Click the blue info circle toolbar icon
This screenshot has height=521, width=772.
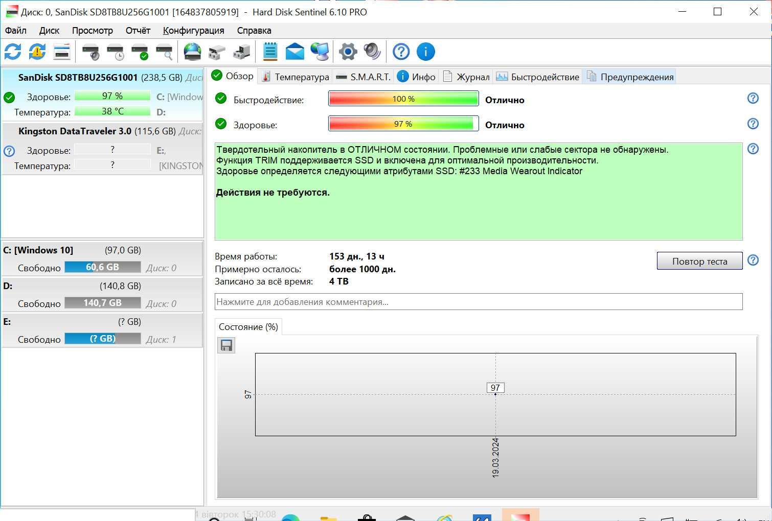[x=426, y=52]
